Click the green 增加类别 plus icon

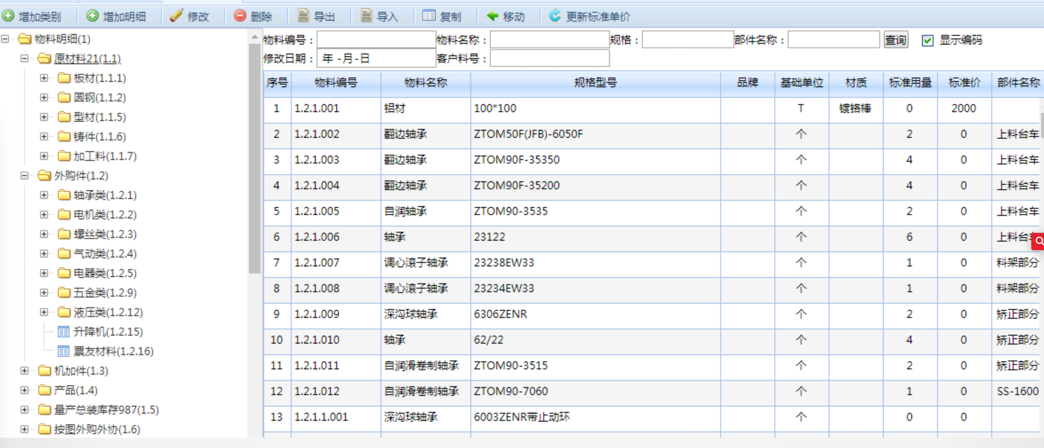click(x=8, y=16)
